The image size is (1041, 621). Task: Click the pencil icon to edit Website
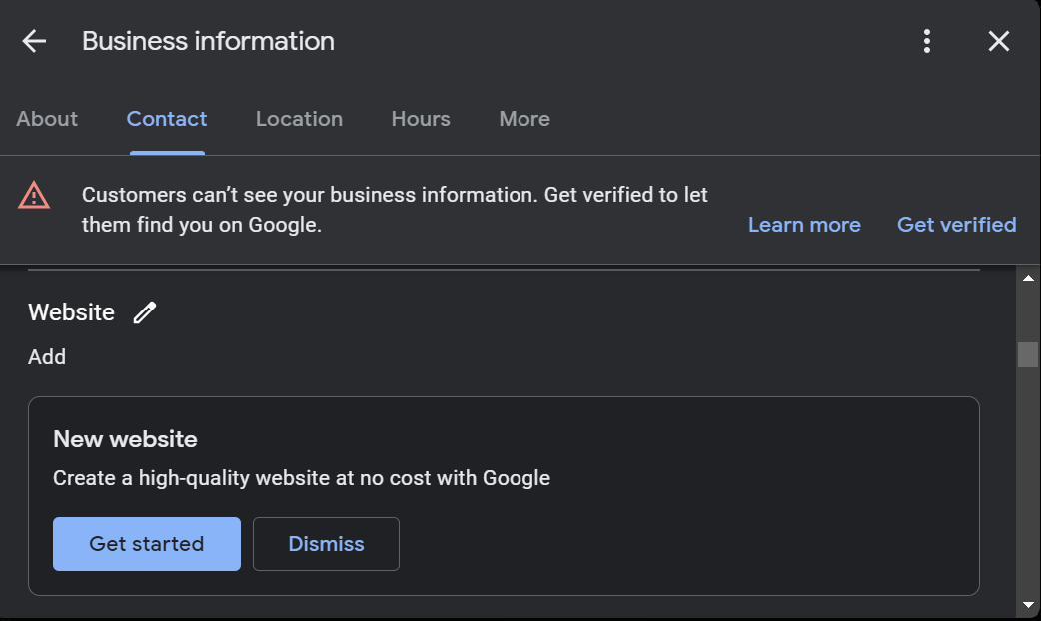coord(145,312)
